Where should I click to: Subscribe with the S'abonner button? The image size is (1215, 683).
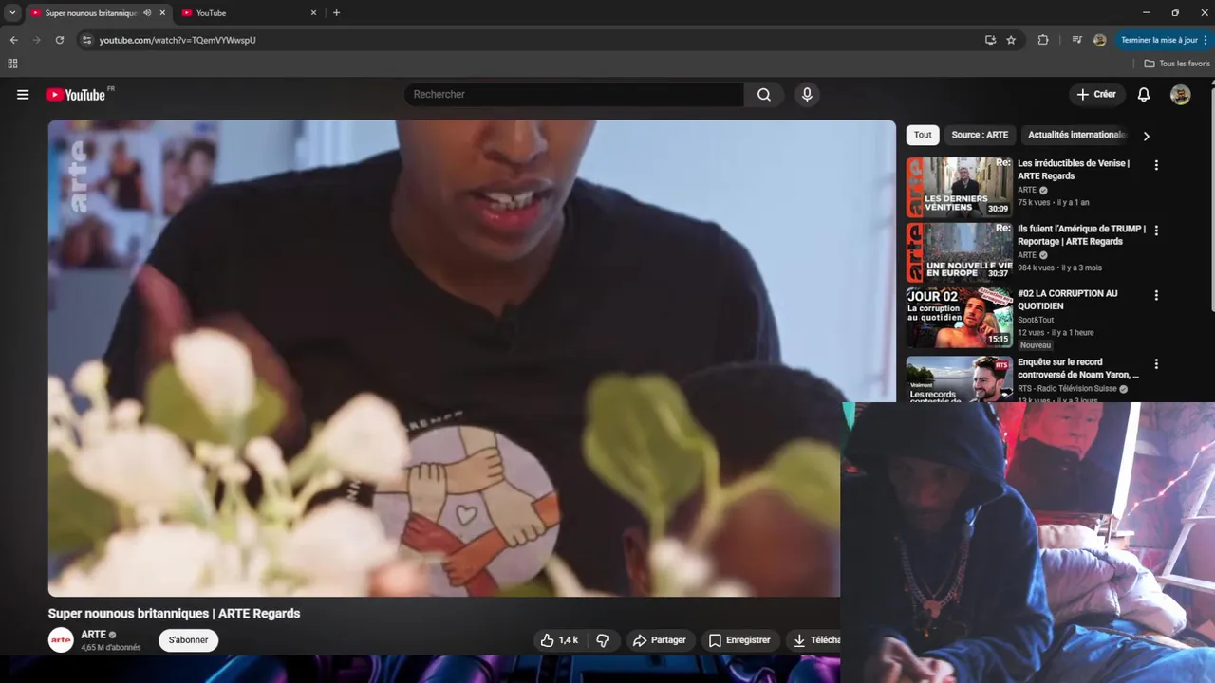pos(188,640)
